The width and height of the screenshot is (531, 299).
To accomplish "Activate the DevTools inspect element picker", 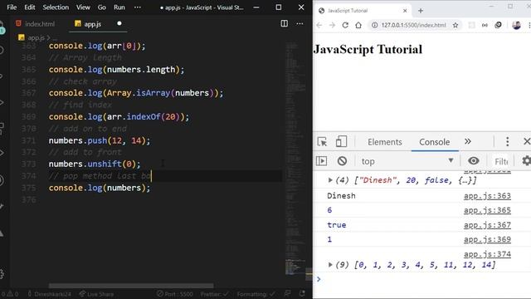I will 322,141.
